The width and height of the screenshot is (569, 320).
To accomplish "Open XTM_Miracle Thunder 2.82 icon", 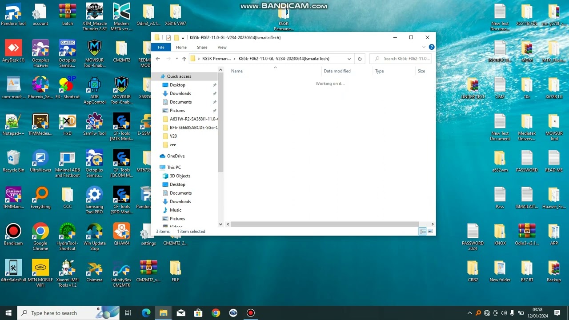I will click(x=94, y=17).
